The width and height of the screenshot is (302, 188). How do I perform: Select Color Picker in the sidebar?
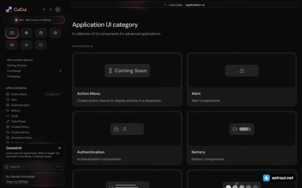(18, 121)
